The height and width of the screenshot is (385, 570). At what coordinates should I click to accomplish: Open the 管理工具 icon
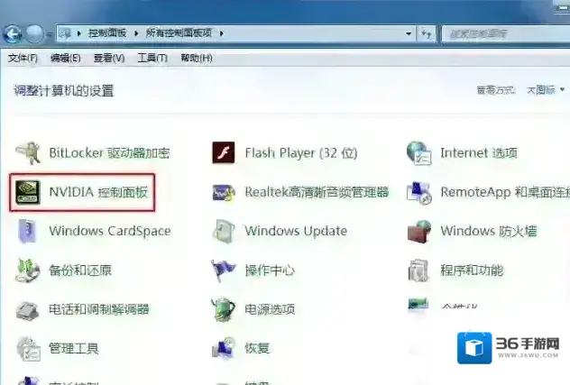pos(28,349)
